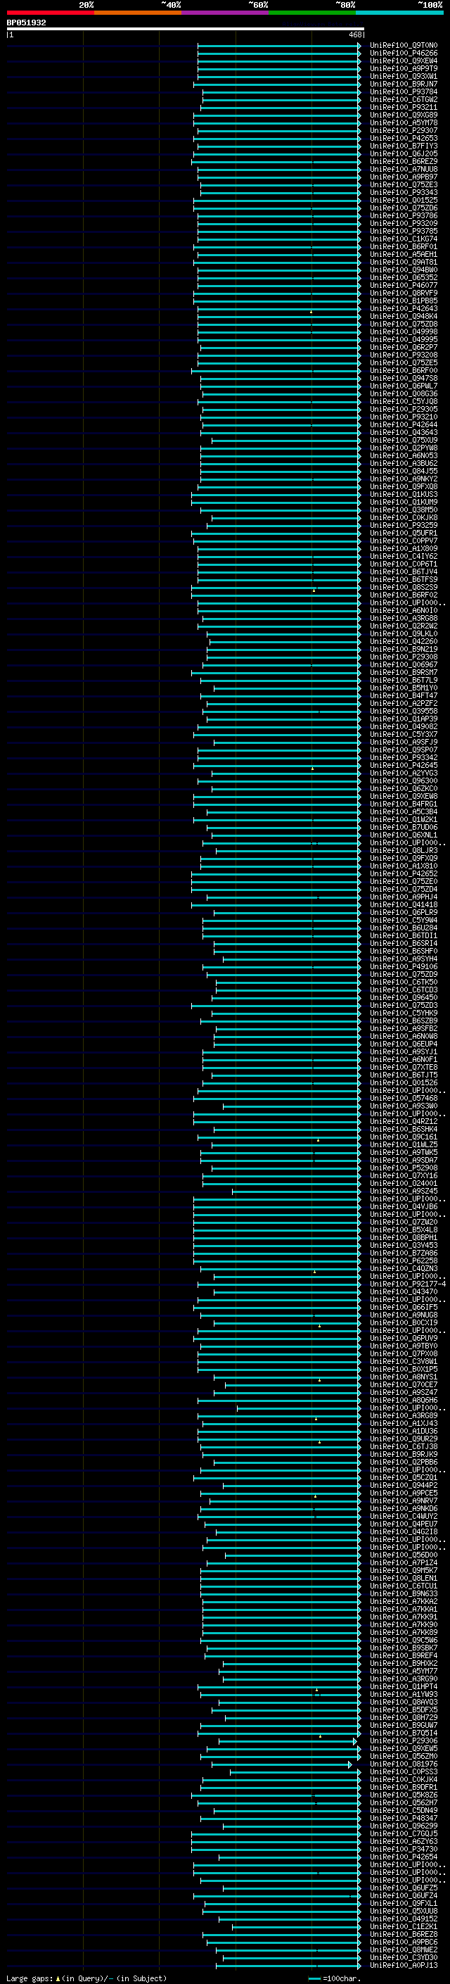The height and width of the screenshot is (1984, 450).
Task: Select the white query sequence bar
Action: click(186, 28)
